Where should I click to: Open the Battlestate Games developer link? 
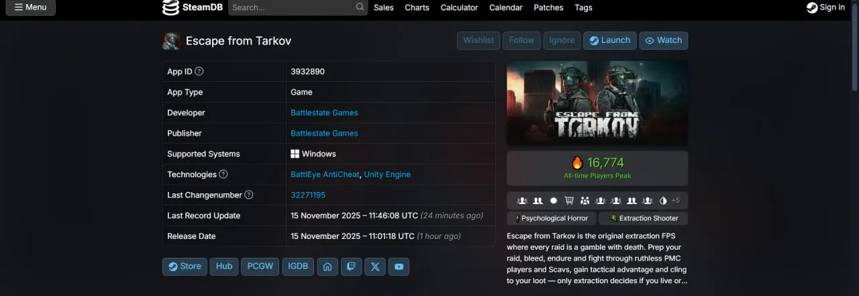324,113
